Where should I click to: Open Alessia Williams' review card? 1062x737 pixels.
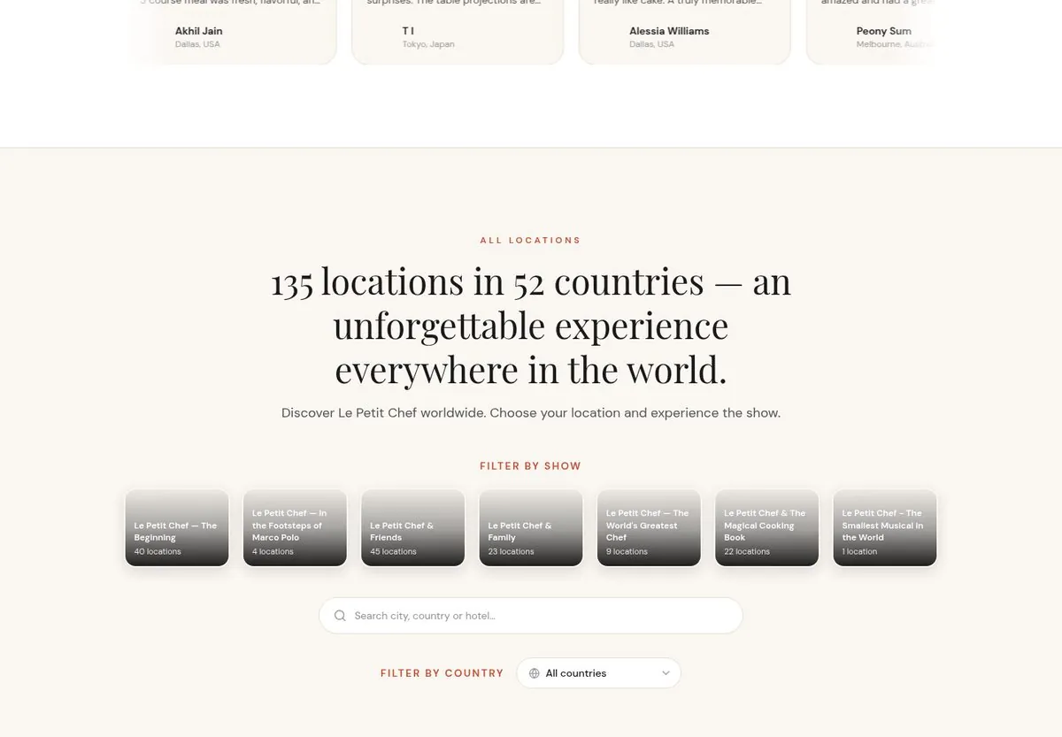[x=684, y=32]
